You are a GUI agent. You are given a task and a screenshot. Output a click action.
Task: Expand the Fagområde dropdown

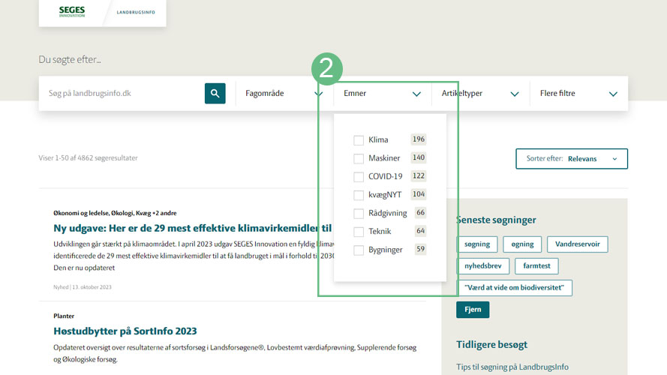point(284,94)
